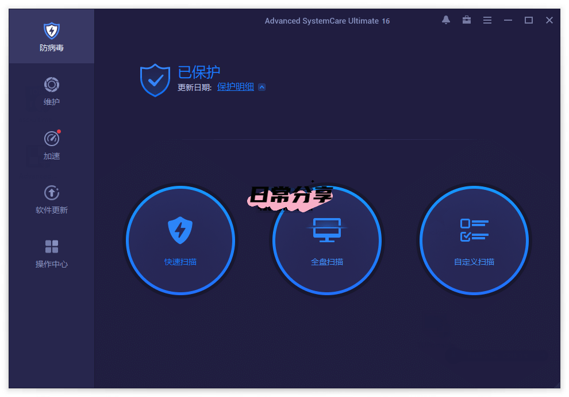569x397 pixels.
Task: Start the 快速扫描 quick scan
Action: [180, 240]
